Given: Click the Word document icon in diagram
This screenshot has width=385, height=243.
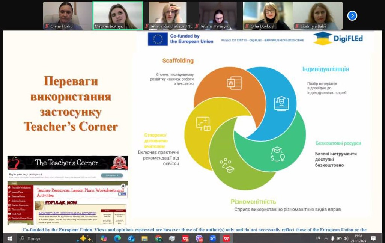Looking at the screenshot, I should click(234, 83).
